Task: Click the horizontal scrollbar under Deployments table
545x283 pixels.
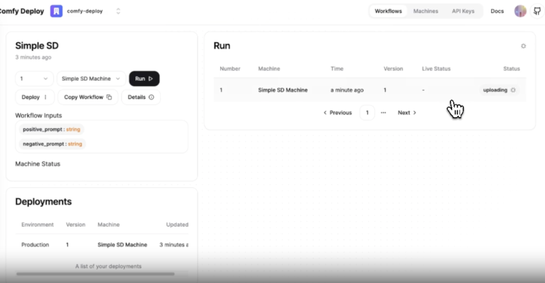Action: point(95,274)
